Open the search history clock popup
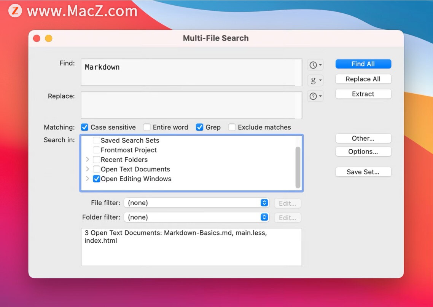 [315, 65]
